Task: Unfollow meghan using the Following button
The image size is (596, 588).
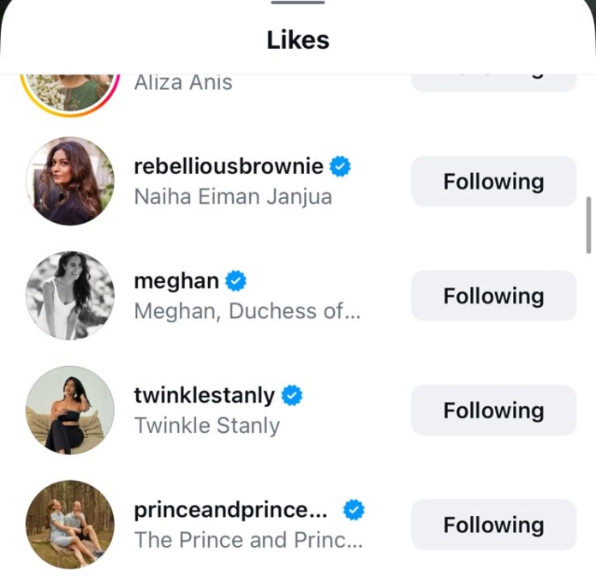Action: click(x=493, y=296)
